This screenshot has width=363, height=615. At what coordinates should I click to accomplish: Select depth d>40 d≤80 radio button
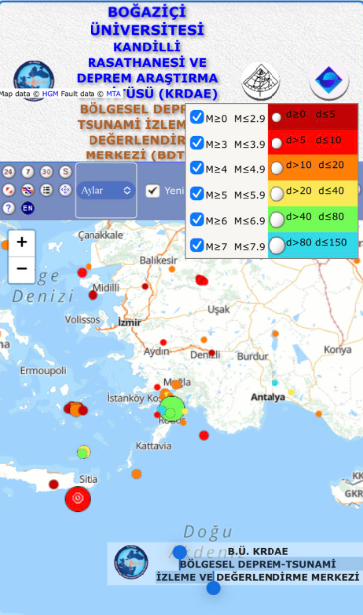click(276, 220)
